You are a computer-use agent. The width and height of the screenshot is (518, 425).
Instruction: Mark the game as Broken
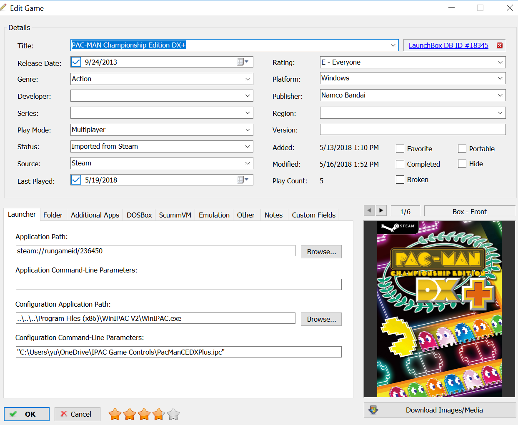(400, 180)
